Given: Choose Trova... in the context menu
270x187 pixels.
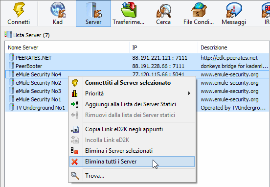Looking at the screenshot, I should pos(132,176).
